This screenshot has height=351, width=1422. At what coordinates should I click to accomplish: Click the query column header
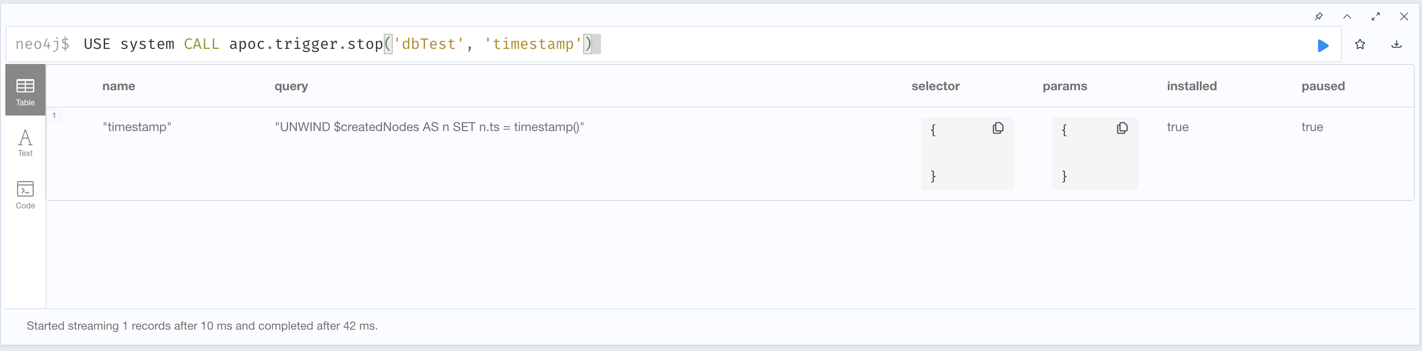point(291,87)
